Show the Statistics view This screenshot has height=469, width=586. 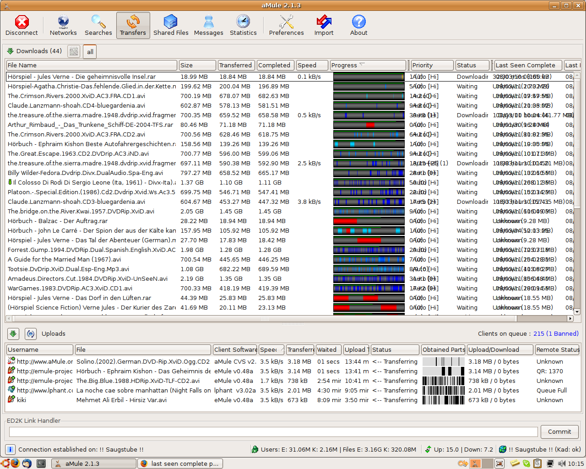(243, 25)
